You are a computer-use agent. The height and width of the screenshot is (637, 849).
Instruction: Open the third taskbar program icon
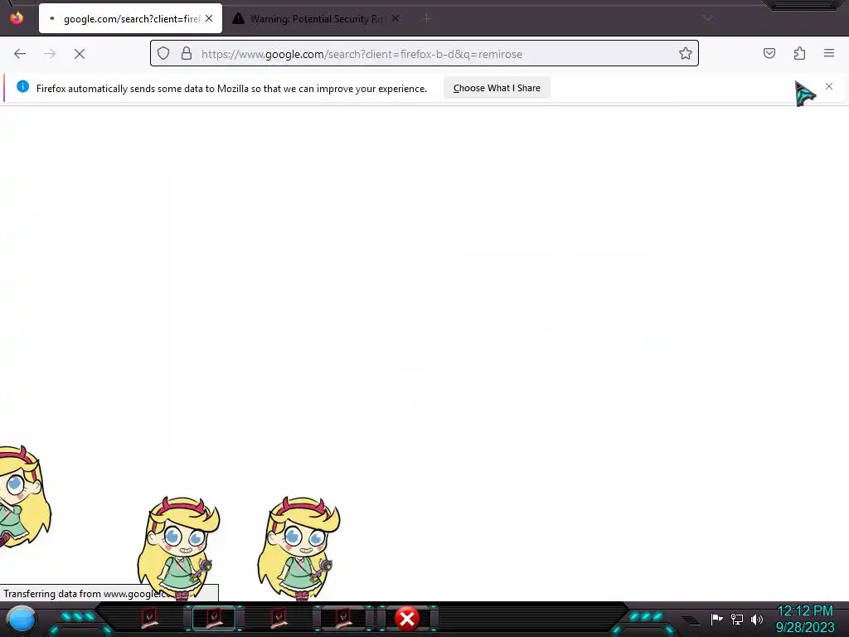click(279, 618)
